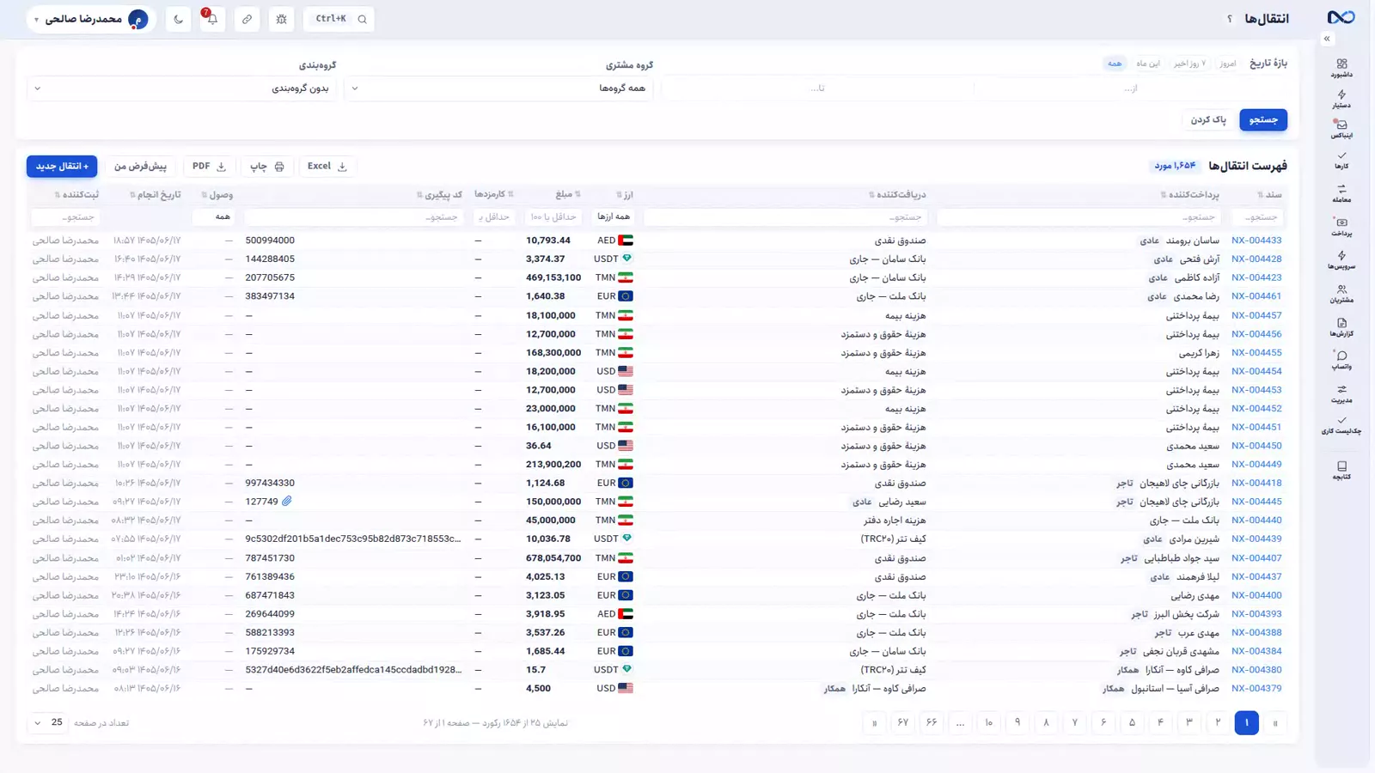The width and height of the screenshot is (1375, 773).
Task: Open transfer NX-004379
Action: pyautogui.click(x=1256, y=688)
